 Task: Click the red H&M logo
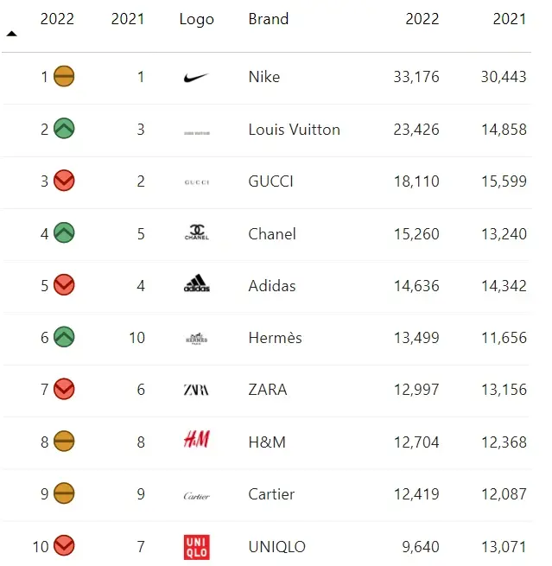(x=197, y=439)
